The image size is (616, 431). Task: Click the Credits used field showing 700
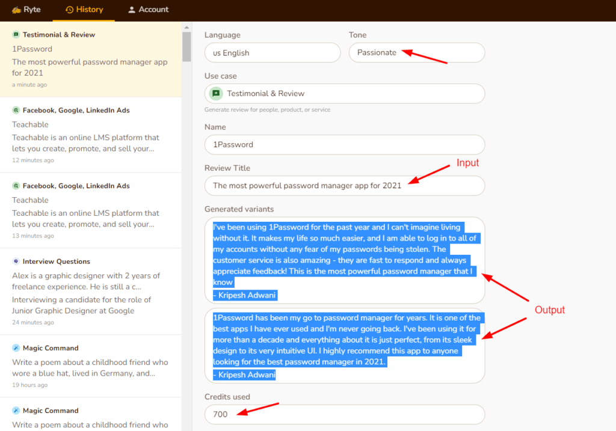[x=344, y=414]
